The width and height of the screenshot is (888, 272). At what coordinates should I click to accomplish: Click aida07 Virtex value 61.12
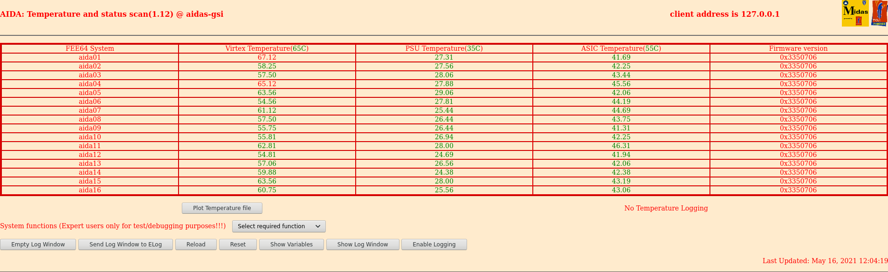pos(267,110)
